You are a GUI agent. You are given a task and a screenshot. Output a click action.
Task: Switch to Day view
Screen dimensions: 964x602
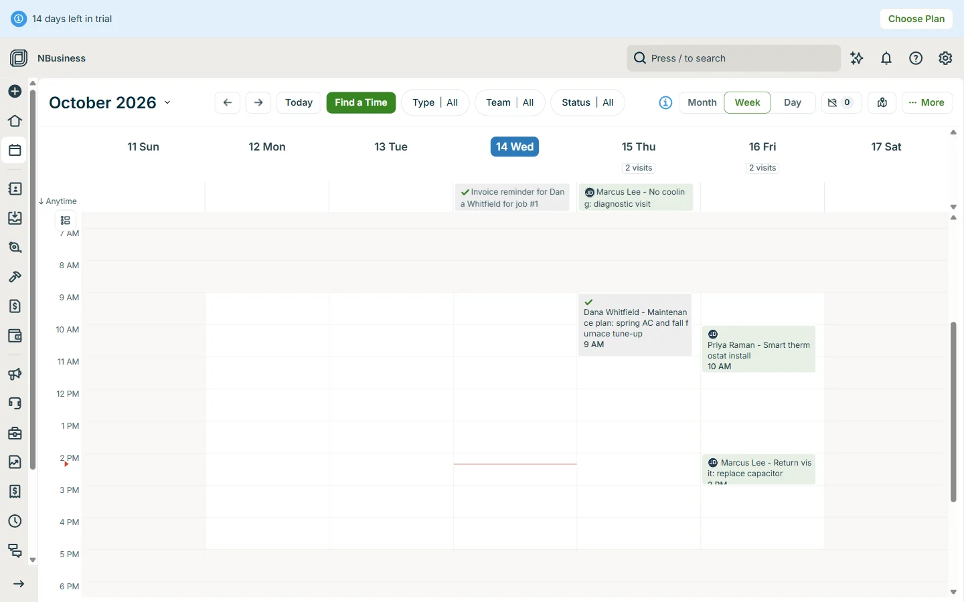793,102
